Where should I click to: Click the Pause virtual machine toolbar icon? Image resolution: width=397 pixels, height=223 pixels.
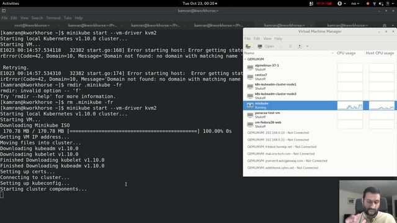pyautogui.click(x=290, y=46)
